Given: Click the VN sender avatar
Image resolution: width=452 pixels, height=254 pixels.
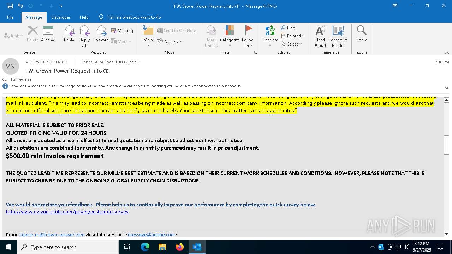Looking at the screenshot, I should (11, 66).
